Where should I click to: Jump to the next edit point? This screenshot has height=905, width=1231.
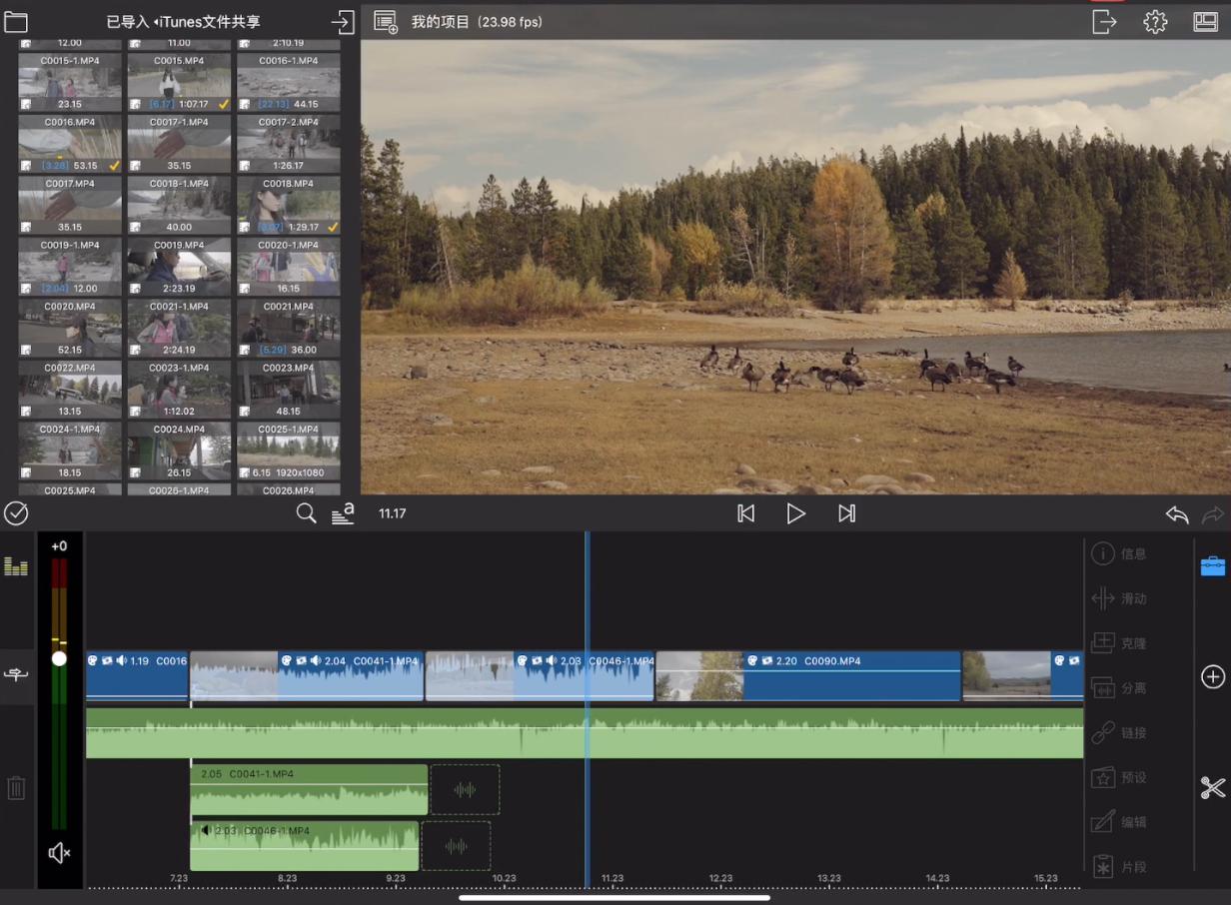(846, 513)
